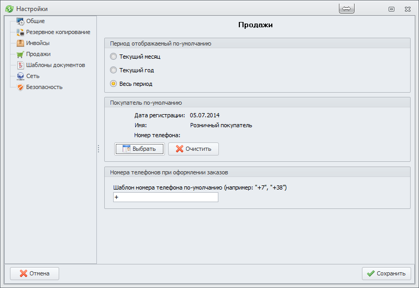Viewport: 419px width, 288px height.
Task: Click the Продажи shopping cart icon
Action: click(20, 54)
